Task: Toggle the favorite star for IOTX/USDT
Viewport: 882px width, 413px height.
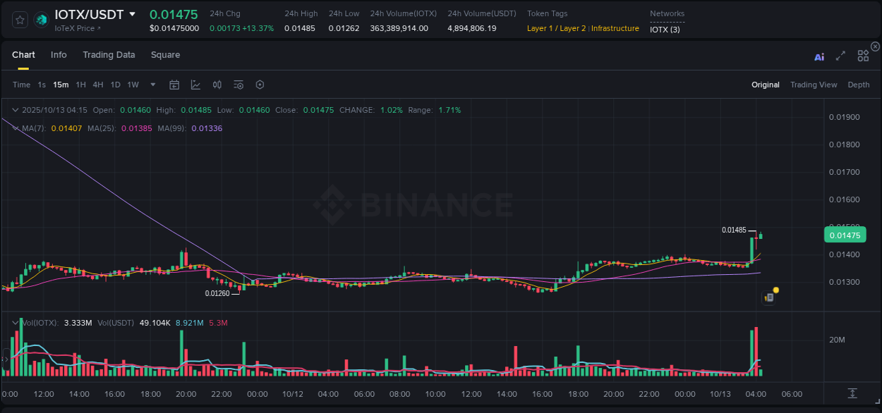Action: tap(19, 20)
